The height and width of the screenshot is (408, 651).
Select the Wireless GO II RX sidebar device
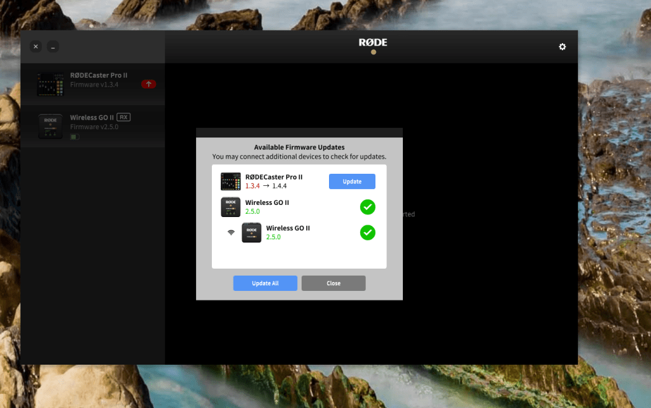pyautogui.click(x=92, y=126)
